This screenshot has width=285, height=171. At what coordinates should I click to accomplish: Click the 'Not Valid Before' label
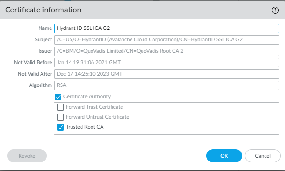tap(33, 63)
